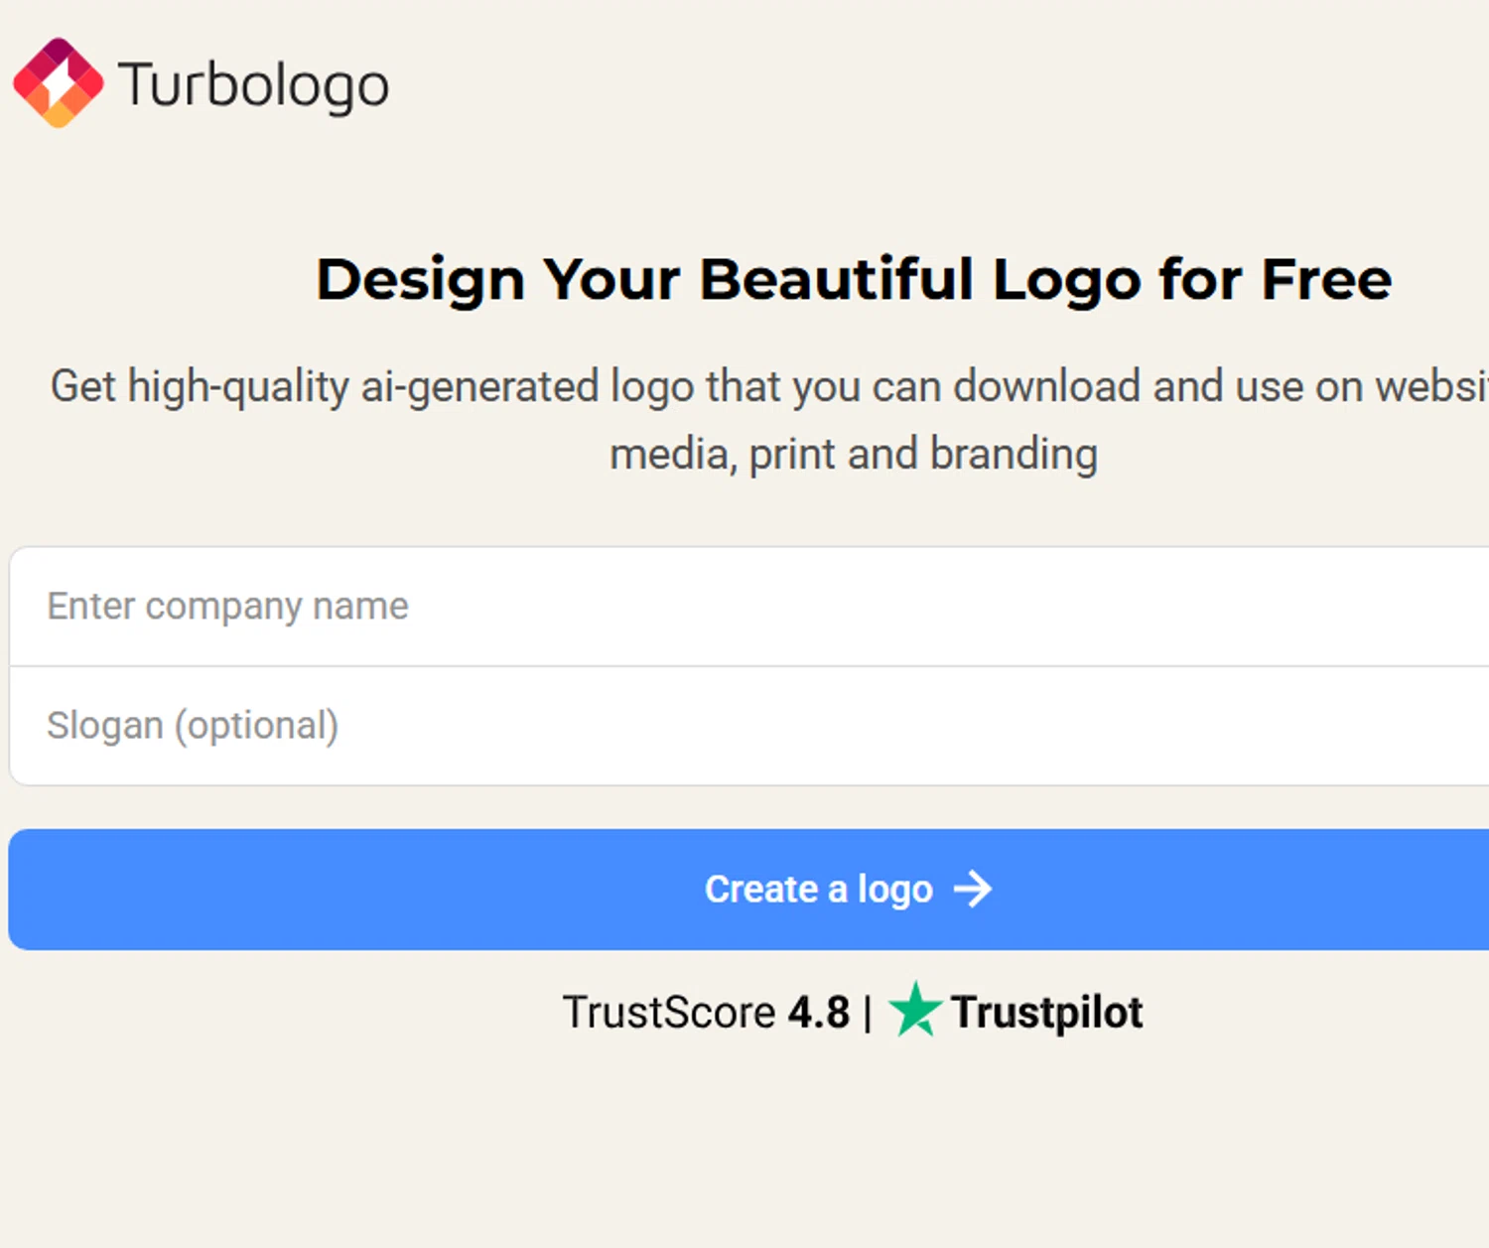1489x1248 pixels.
Task: Click the "media, print and branding" text
Action: tap(854, 454)
